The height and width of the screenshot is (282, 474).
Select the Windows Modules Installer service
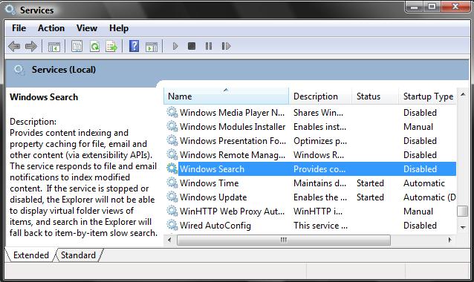(233, 127)
